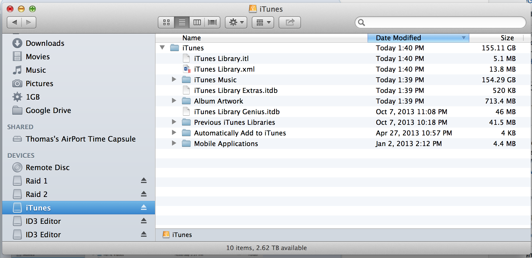The height and width of the screenshot is (258, 532).
Task: Expand the iTunes Music folder
Action: (x=174, y=79)
